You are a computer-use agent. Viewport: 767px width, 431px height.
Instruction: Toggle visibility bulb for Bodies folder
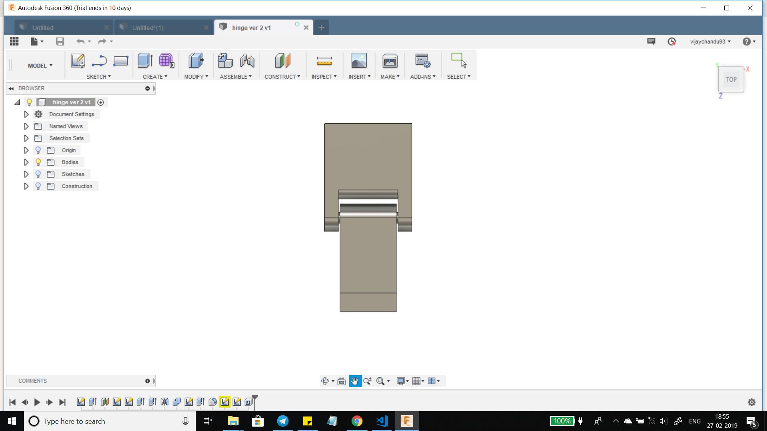click(x=38, y=162)
